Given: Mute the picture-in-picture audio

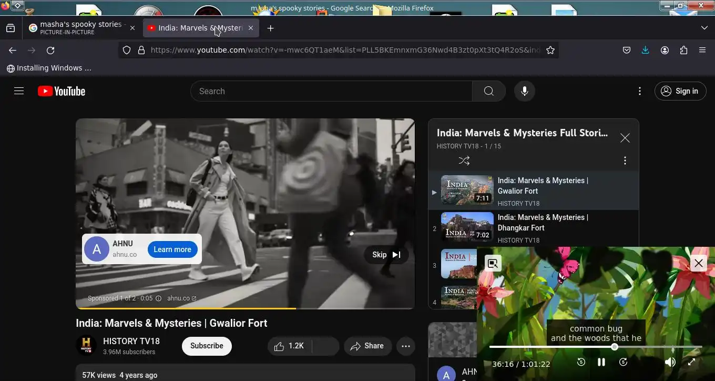Looking at the screenshot, I should [670, 362].
